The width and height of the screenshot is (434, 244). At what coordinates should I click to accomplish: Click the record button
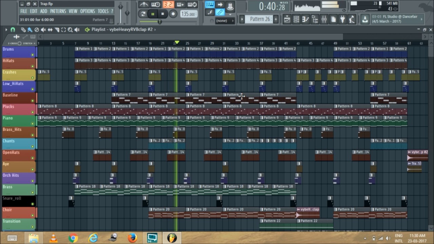coord(173,14)
